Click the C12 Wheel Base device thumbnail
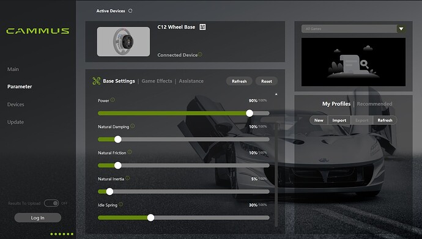The width and height of the screenshot is (422, 239). 124,42
